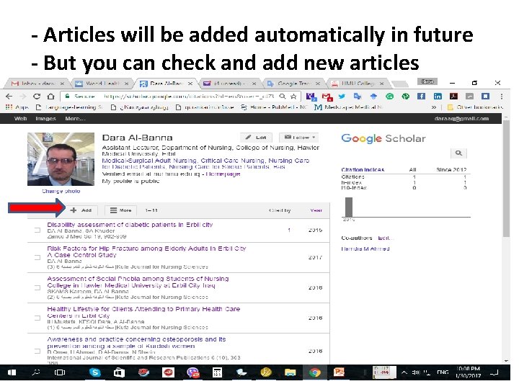
Task: Click the profile photo thumbnail
Action: pos(61,159)
